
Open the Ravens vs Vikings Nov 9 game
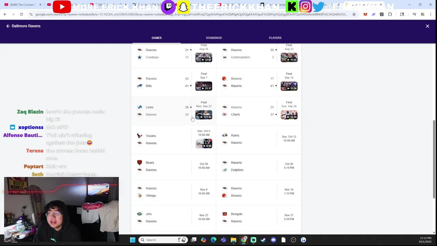(173, 192)
